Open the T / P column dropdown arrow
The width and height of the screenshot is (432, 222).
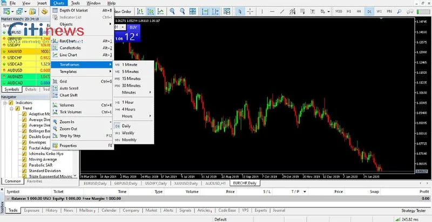point(305,192)
